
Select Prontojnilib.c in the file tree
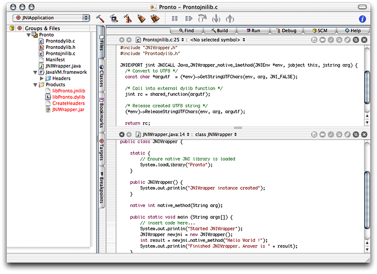[57, 54]
